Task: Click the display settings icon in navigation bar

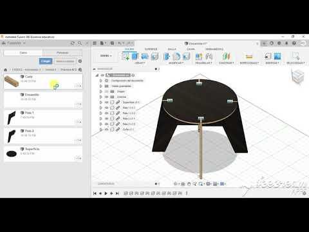Action: (x=208, y=184)
